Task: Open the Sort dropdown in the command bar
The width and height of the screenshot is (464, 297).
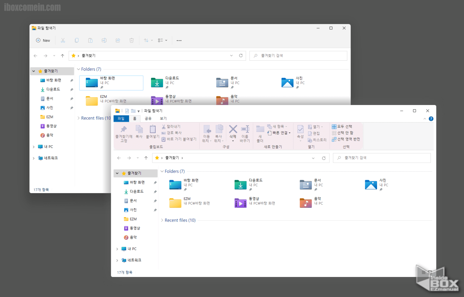Action: [148, 40]
